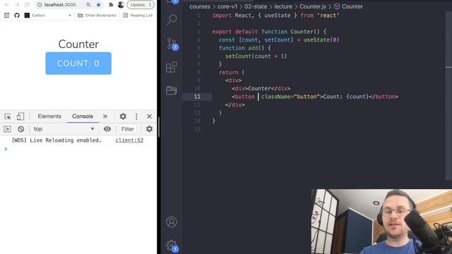Click the <div>Counter</div> line
This screenshot has height=254, width=452.
click(261, 88)
